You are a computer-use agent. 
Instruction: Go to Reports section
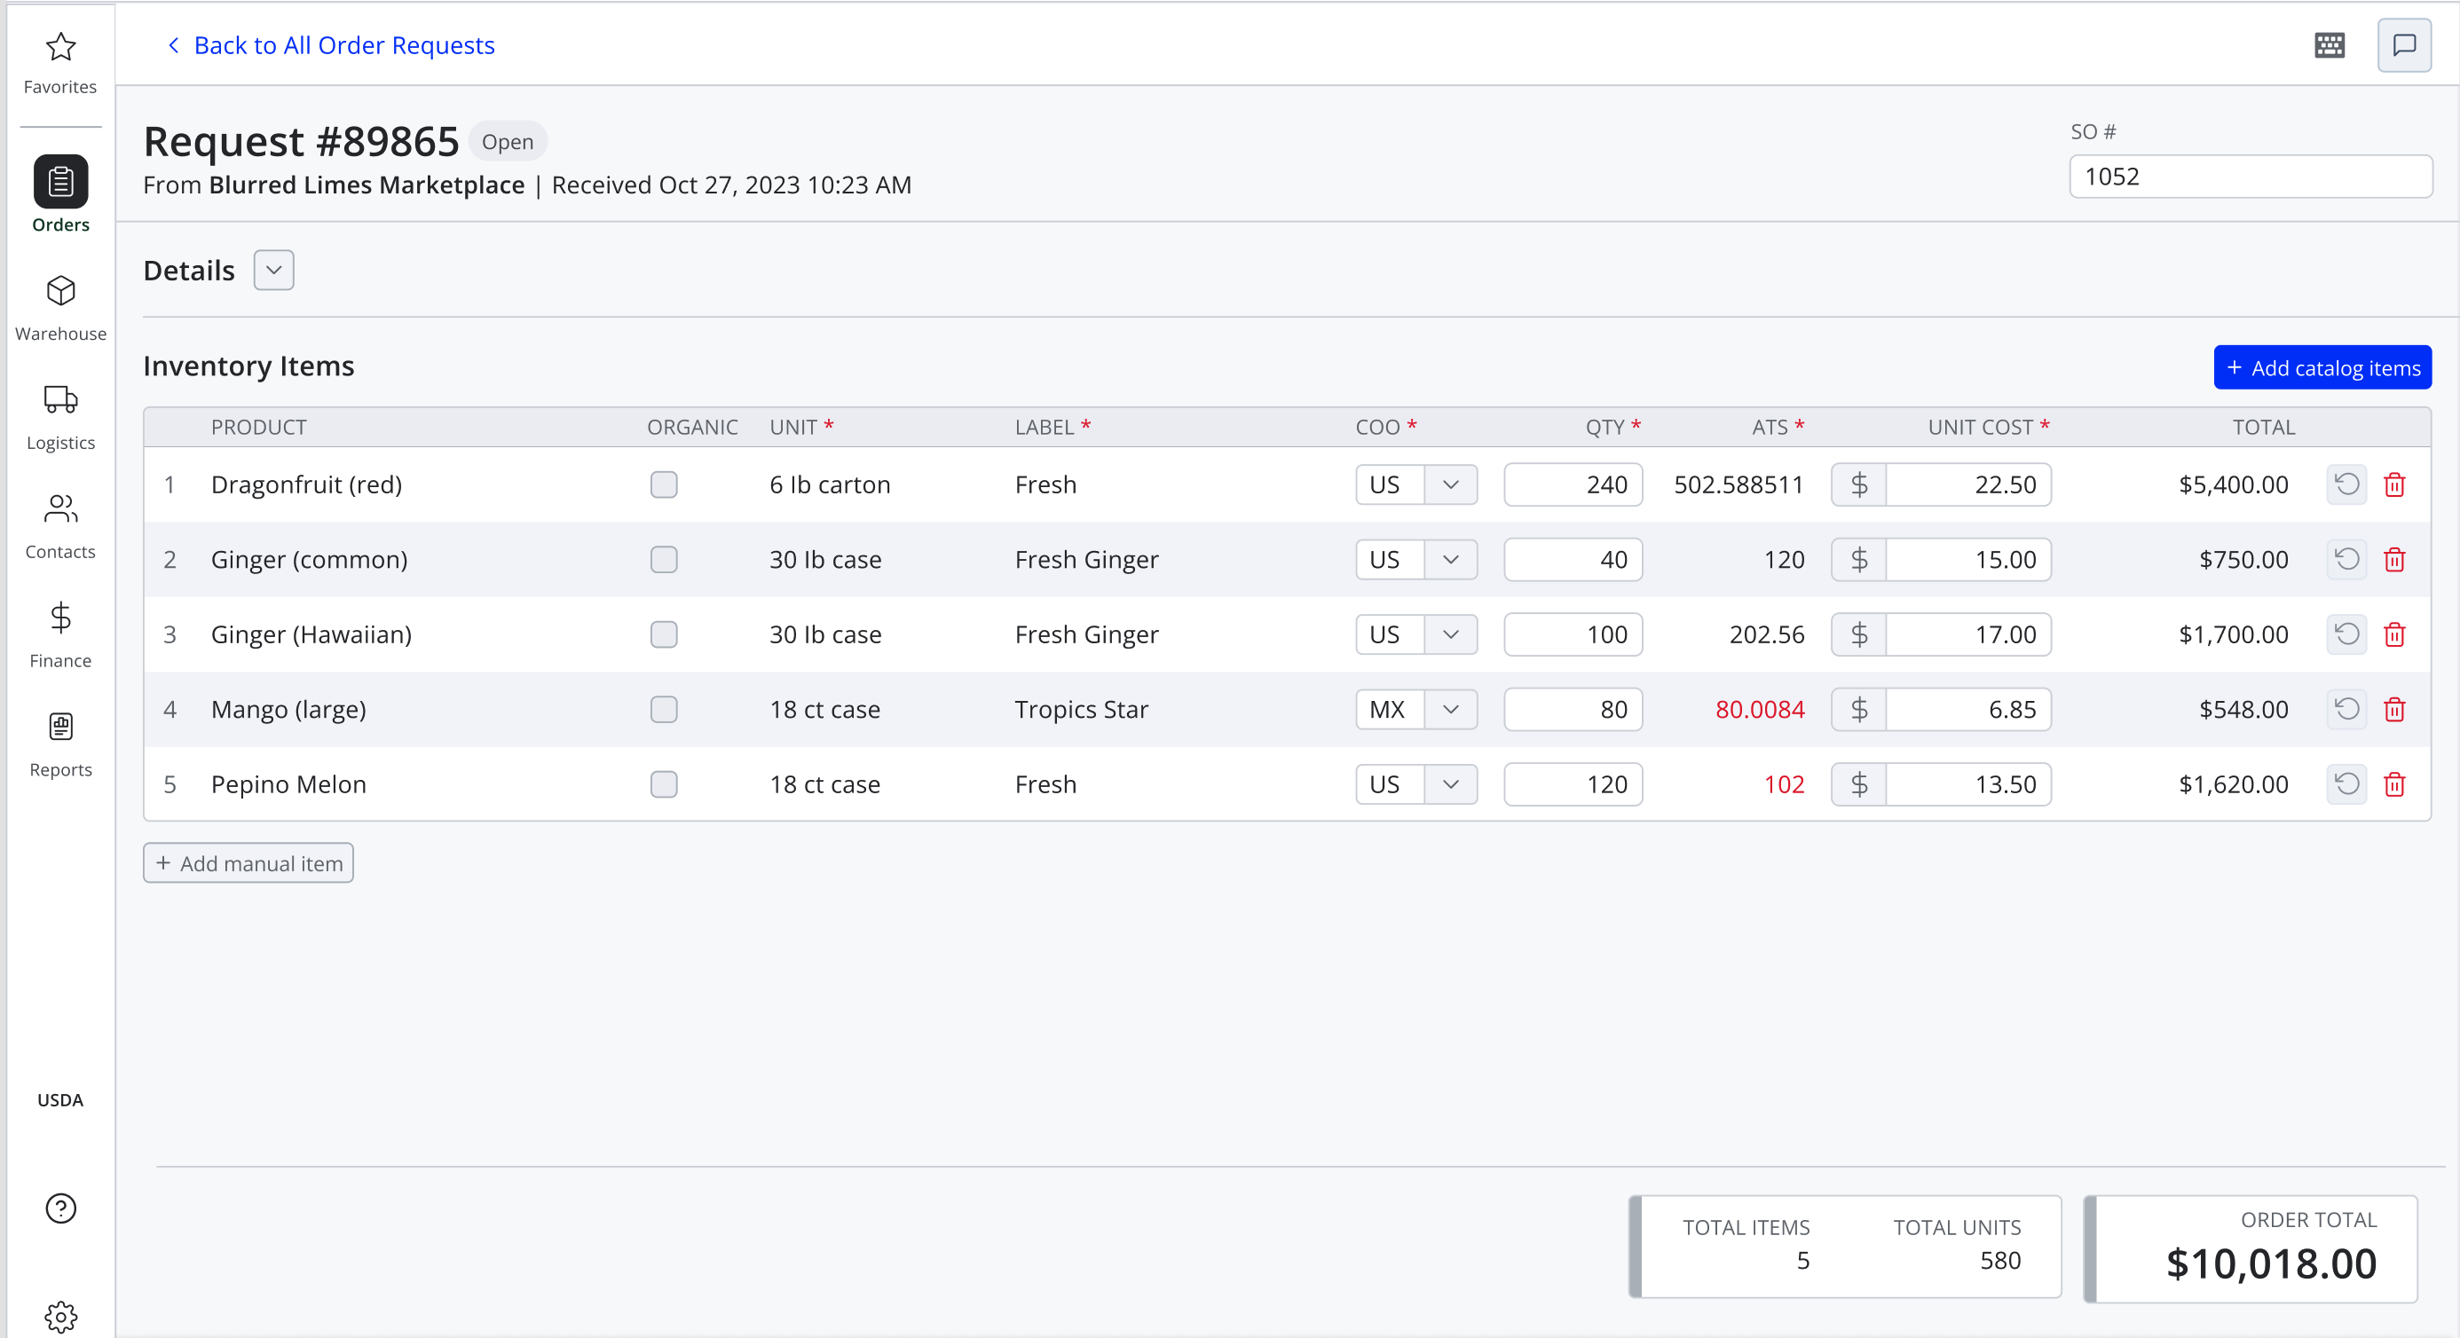(60, 744)
